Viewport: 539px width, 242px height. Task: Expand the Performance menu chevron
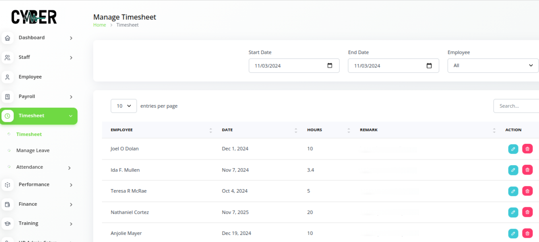71,185
